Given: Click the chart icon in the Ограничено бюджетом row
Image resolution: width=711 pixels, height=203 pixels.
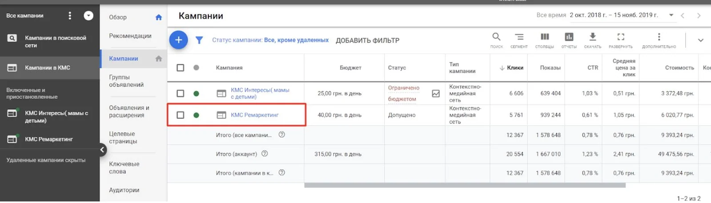Looking at the screenshot, I should click(436, 94).
